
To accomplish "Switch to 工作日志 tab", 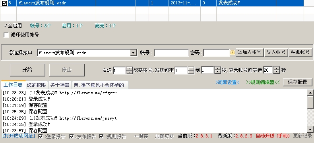I will (x=13, y=85).
